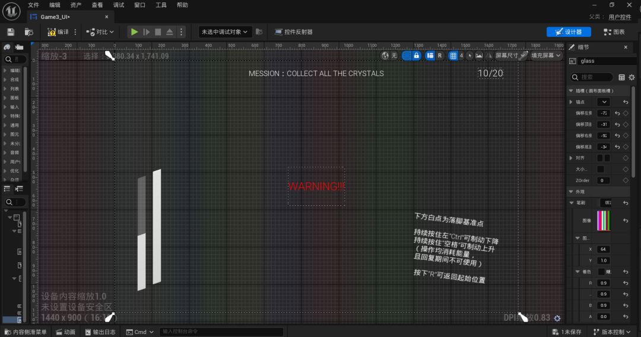Click the viewport zoom settings gear

click(x=557, y=319)
